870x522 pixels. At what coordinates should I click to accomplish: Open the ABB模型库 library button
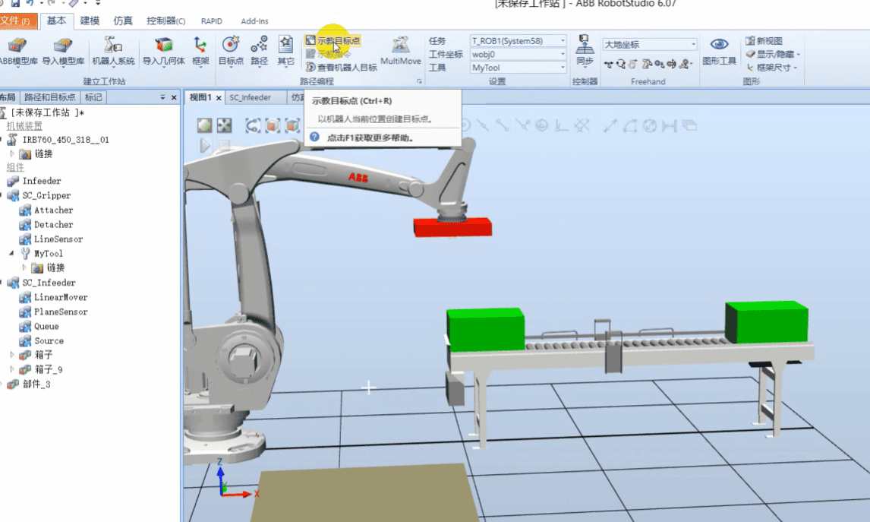(x=17, y=51)
